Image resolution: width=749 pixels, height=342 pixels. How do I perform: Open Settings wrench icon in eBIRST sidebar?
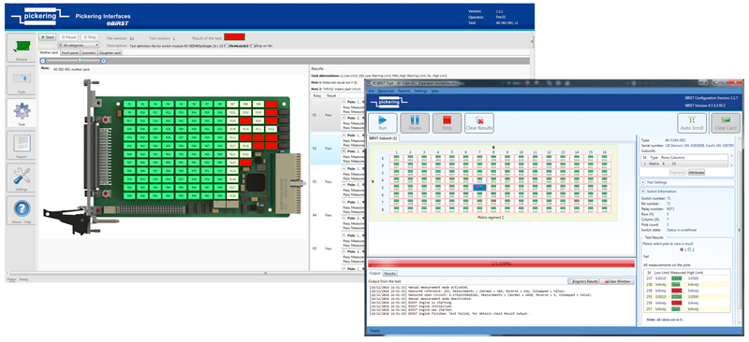tap(21, 178)
